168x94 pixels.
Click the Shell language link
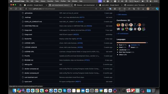tap(122, 47)
